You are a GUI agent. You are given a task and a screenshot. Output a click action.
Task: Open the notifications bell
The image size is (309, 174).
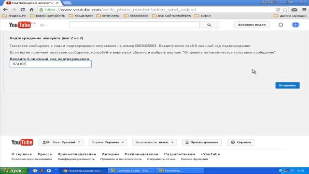[281, 25]
